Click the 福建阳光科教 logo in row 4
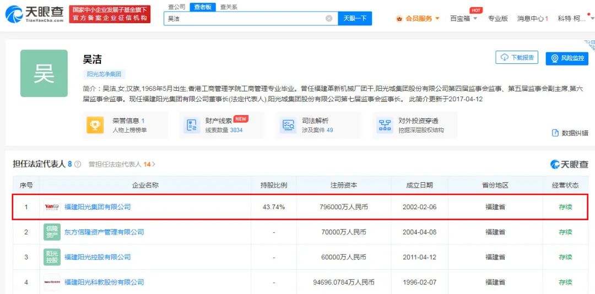This screenshot has height=294, width=595. click(52, 282)
